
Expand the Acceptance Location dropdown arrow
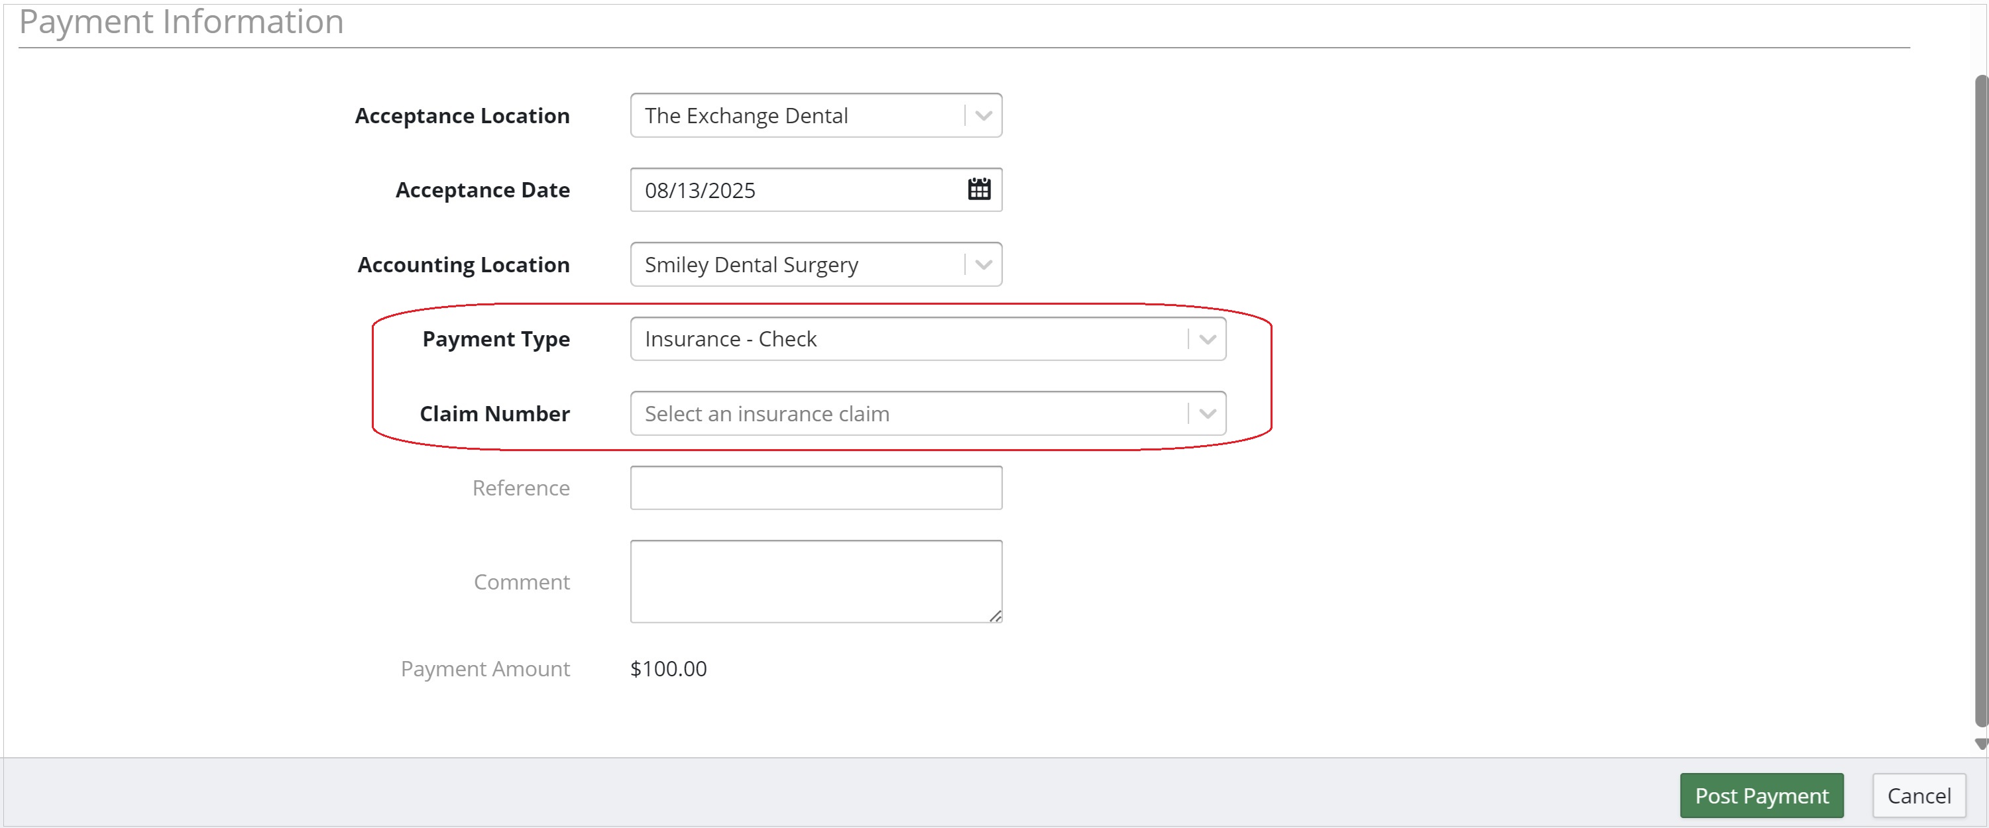click(983, 116)
